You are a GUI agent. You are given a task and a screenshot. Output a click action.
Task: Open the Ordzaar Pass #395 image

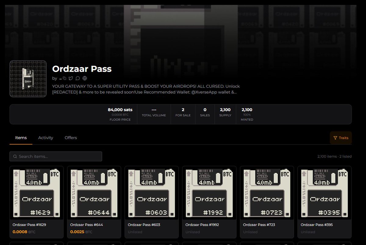pyautogui.click(x=325, y=193)
